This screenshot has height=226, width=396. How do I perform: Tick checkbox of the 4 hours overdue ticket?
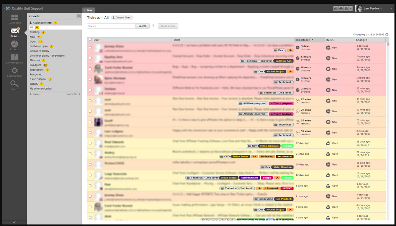90,79
